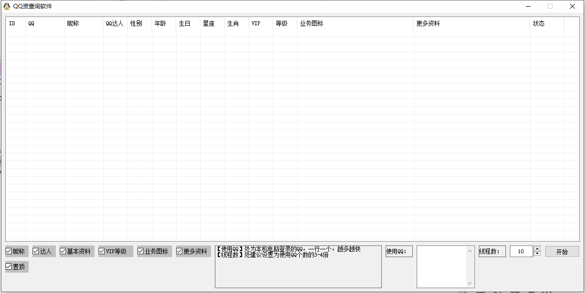Sort by the ID column header
585x293 pixels.
click(x=16, y=23)
